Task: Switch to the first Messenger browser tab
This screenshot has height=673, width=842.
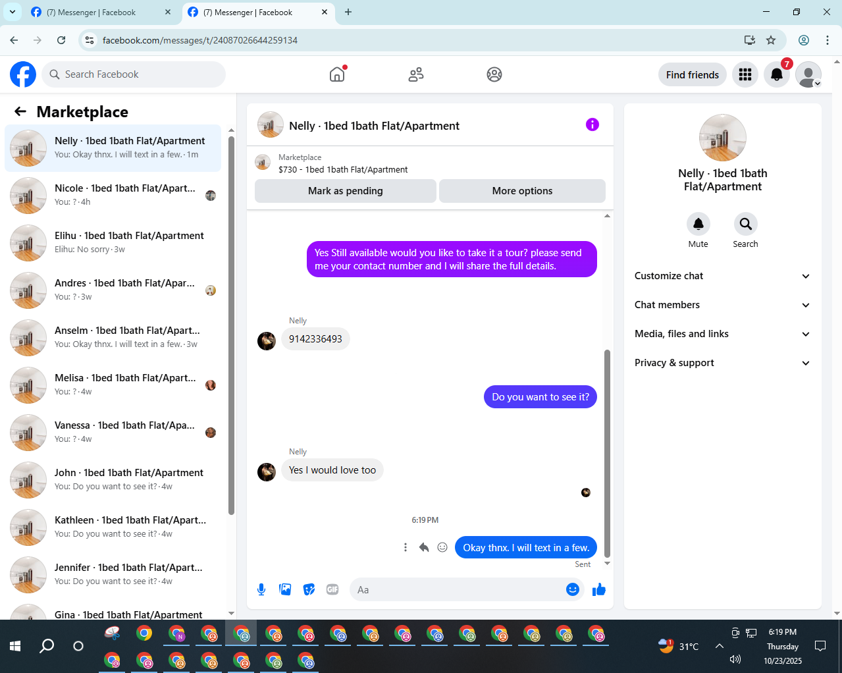Action: [x=101, y=13]
